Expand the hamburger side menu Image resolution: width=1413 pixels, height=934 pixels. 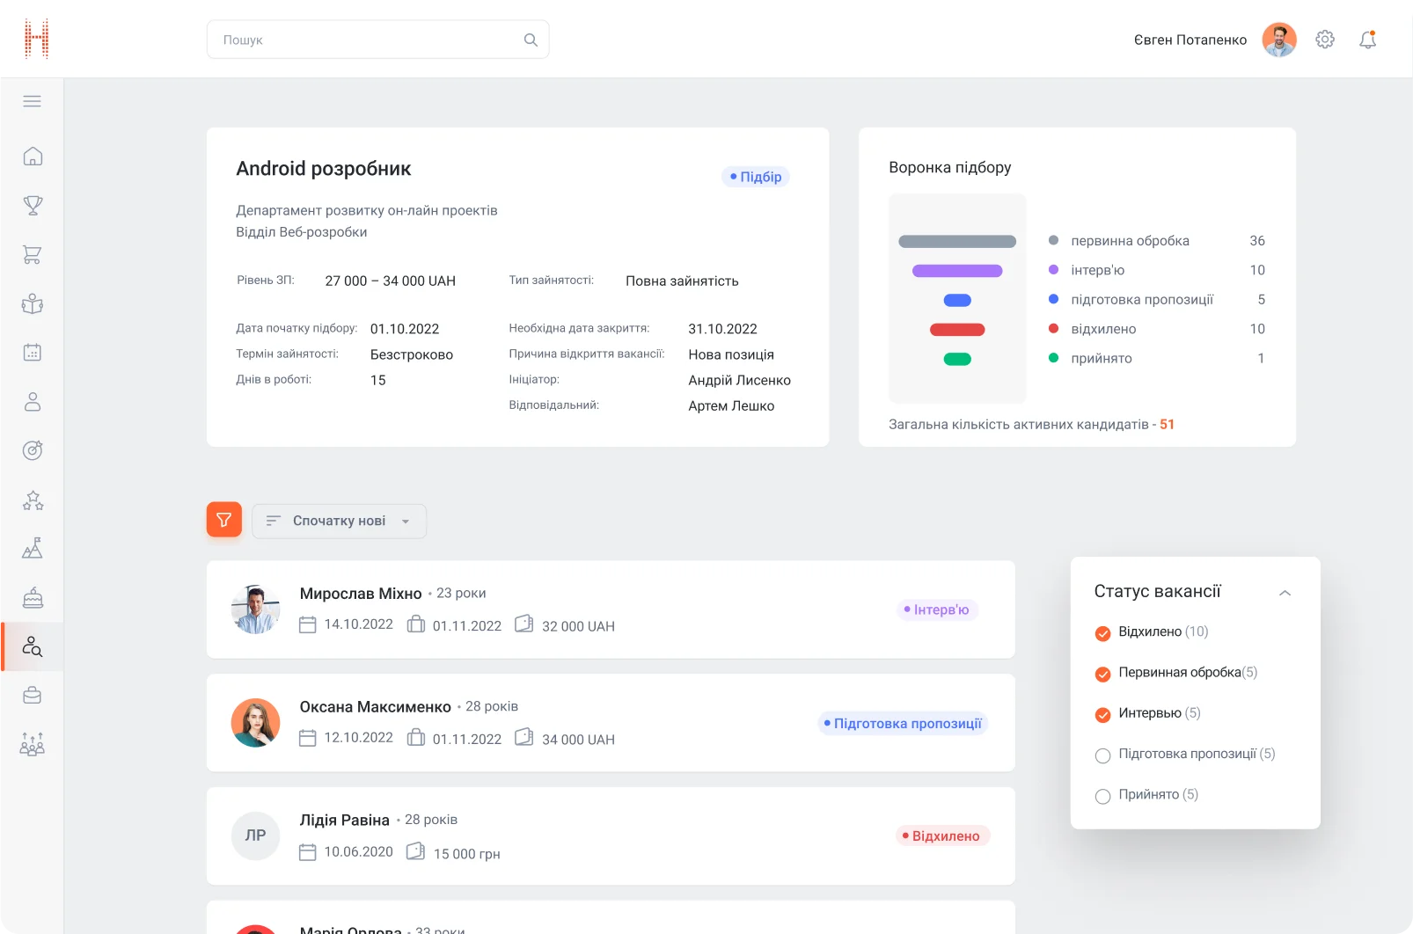click(33, 101)
